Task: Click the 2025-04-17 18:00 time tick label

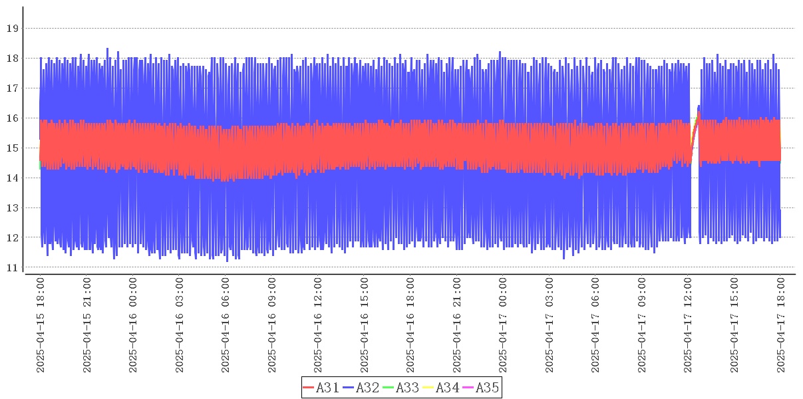Action: pyautogui.click(x=780, y=326)
